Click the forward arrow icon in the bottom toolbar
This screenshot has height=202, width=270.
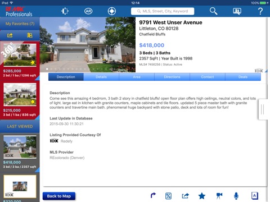153,195
